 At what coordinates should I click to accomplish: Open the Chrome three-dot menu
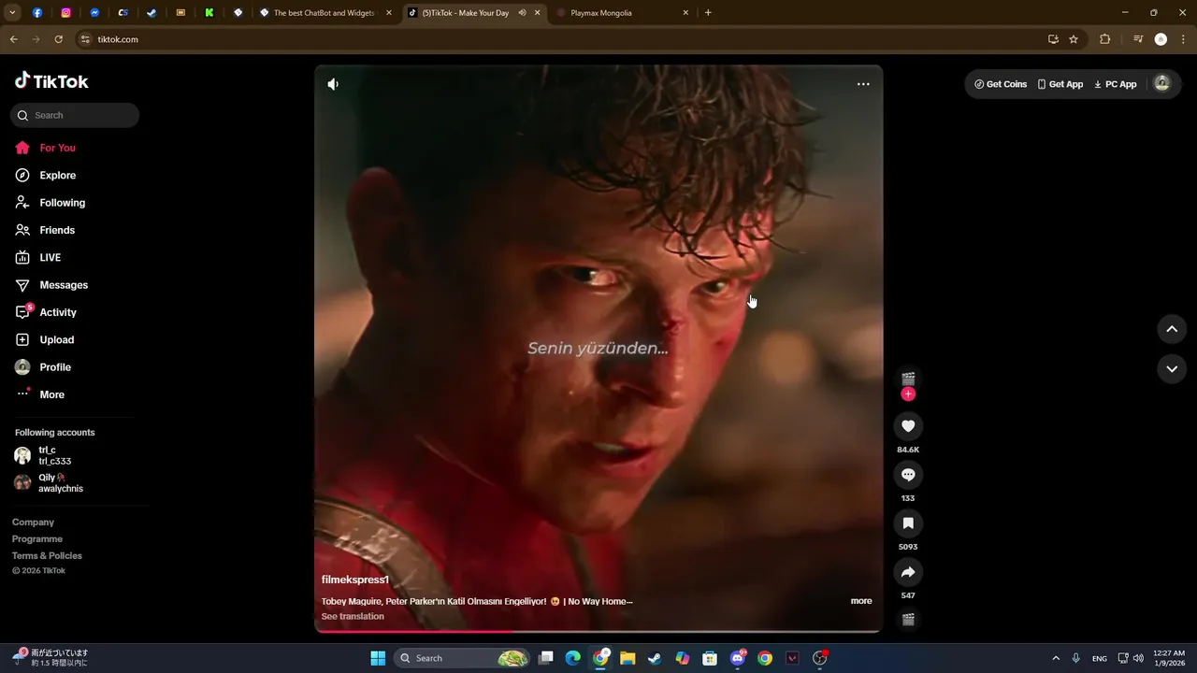pyautogui.click(x=1184, y=39)
